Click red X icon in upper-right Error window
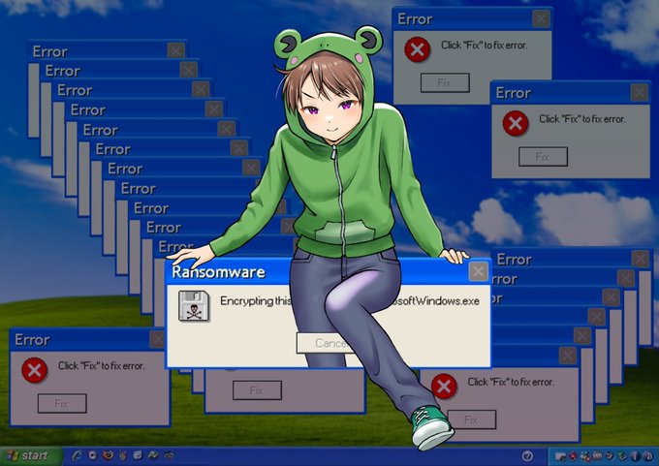659x466 pixels. pos(516,124)
